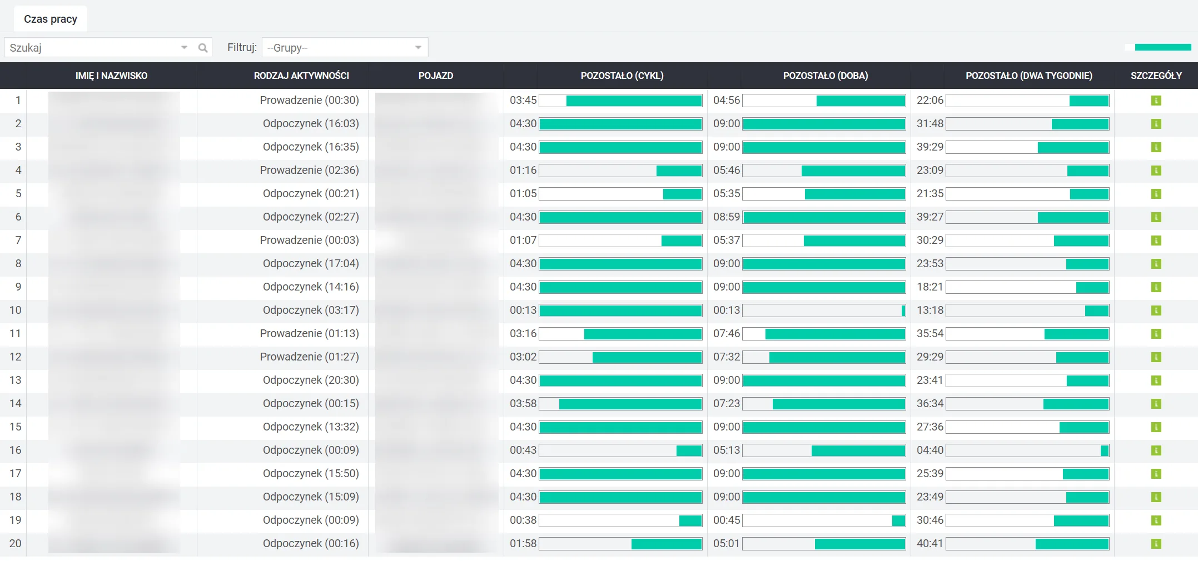Open details icon for row 10
The height and width of the screenshot is (561, 1198).
[x=1156, y=310]
